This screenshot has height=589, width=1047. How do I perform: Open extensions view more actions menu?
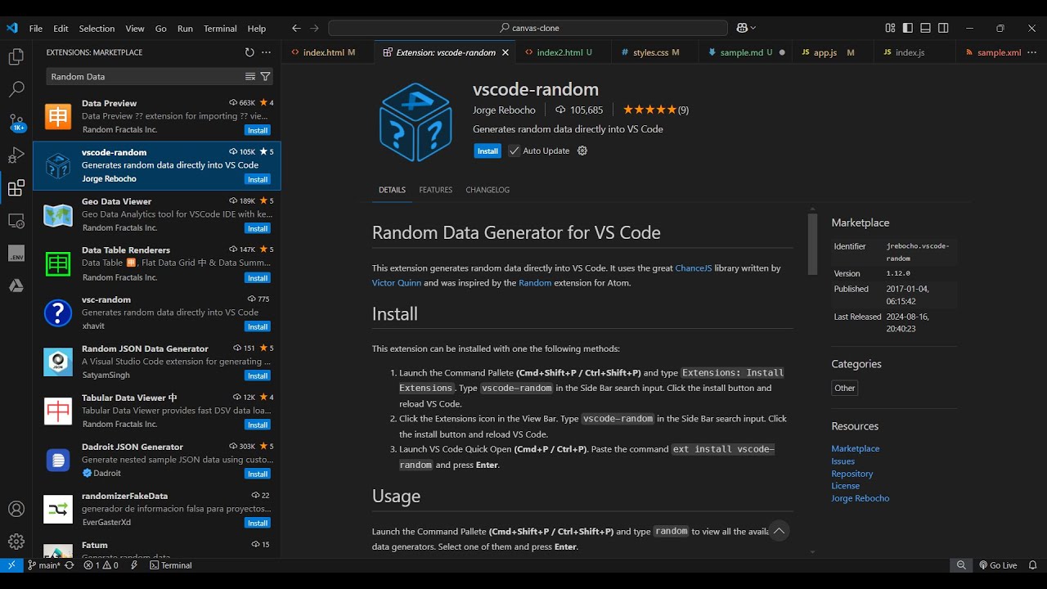click(x=266, y=52)
